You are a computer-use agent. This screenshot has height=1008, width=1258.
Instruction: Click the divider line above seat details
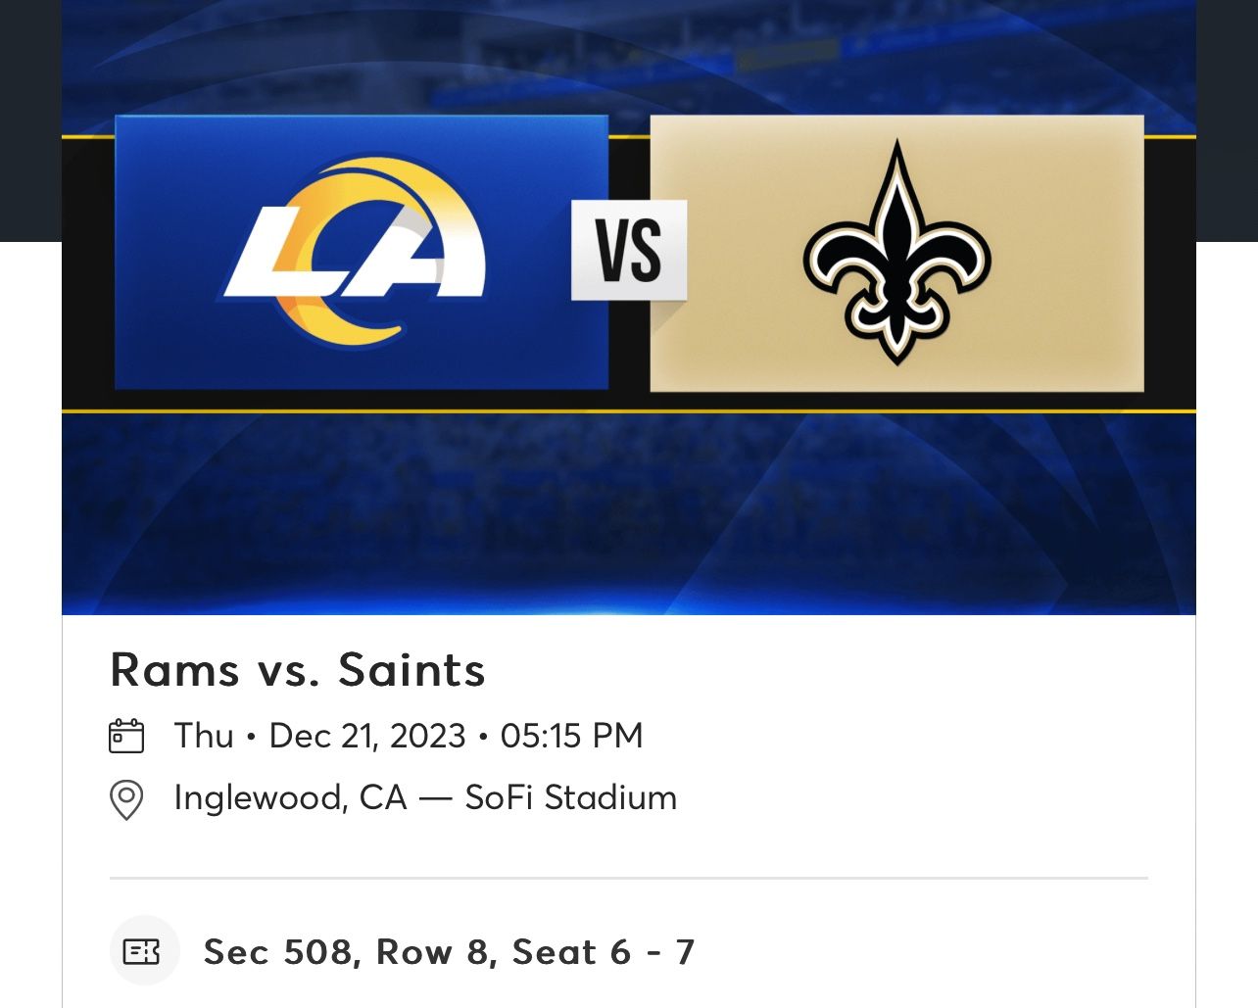pyautogui.click(x=629, y=877)
